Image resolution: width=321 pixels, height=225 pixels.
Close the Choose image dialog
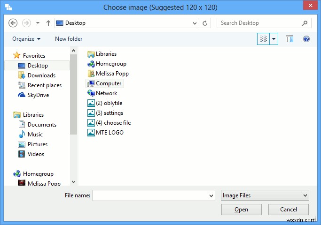point(310,5)
